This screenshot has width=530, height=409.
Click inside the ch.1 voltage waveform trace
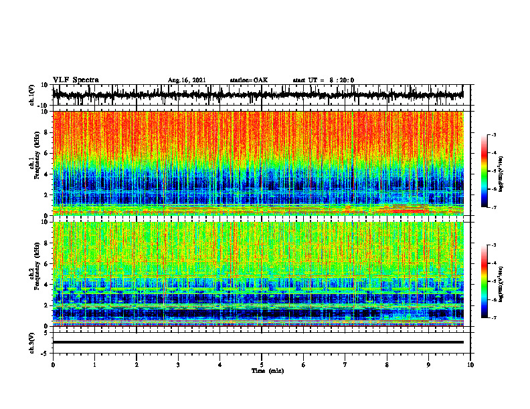[258, 95]
